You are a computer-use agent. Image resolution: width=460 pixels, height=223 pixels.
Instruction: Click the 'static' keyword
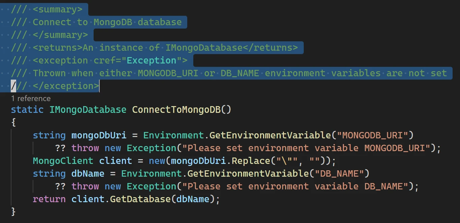click(x=27, y=110)
